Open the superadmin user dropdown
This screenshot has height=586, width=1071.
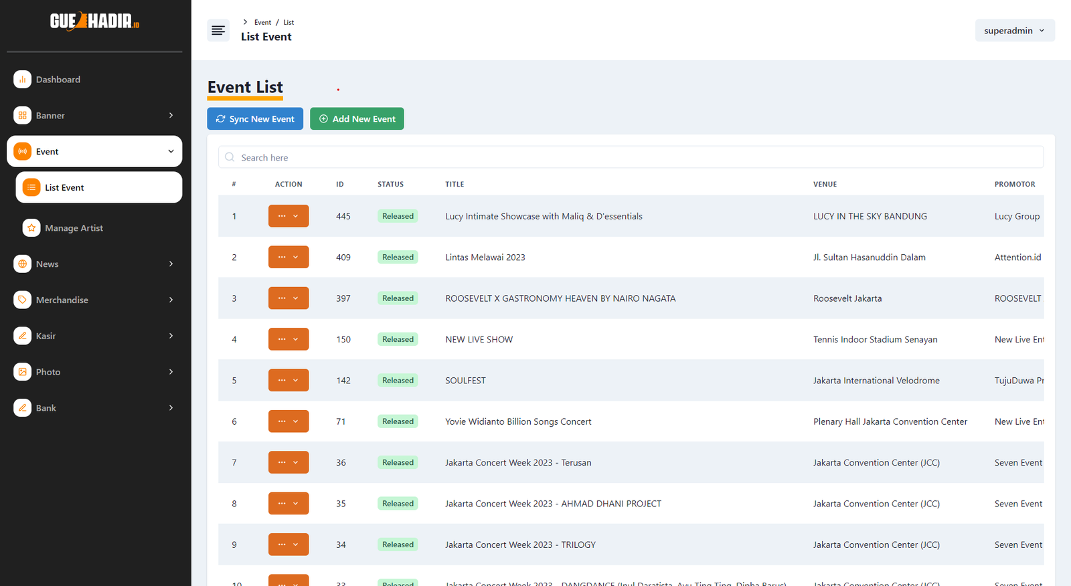pyautogui.click(x=1015, y=31)
